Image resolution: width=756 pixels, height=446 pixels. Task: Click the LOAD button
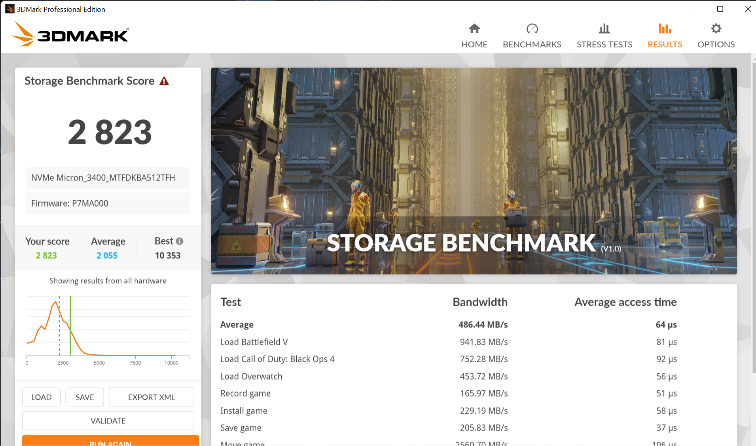tap(42, 397)
